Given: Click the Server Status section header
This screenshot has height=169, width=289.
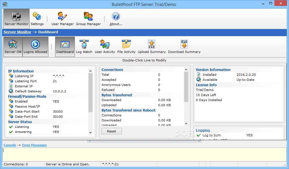Looking at the screenshot, I should tap(20, 122).
